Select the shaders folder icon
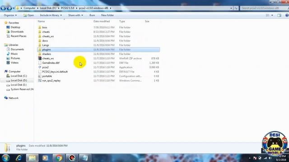Image resolution: width=289 pixels, height=162 pixels. 40,54
